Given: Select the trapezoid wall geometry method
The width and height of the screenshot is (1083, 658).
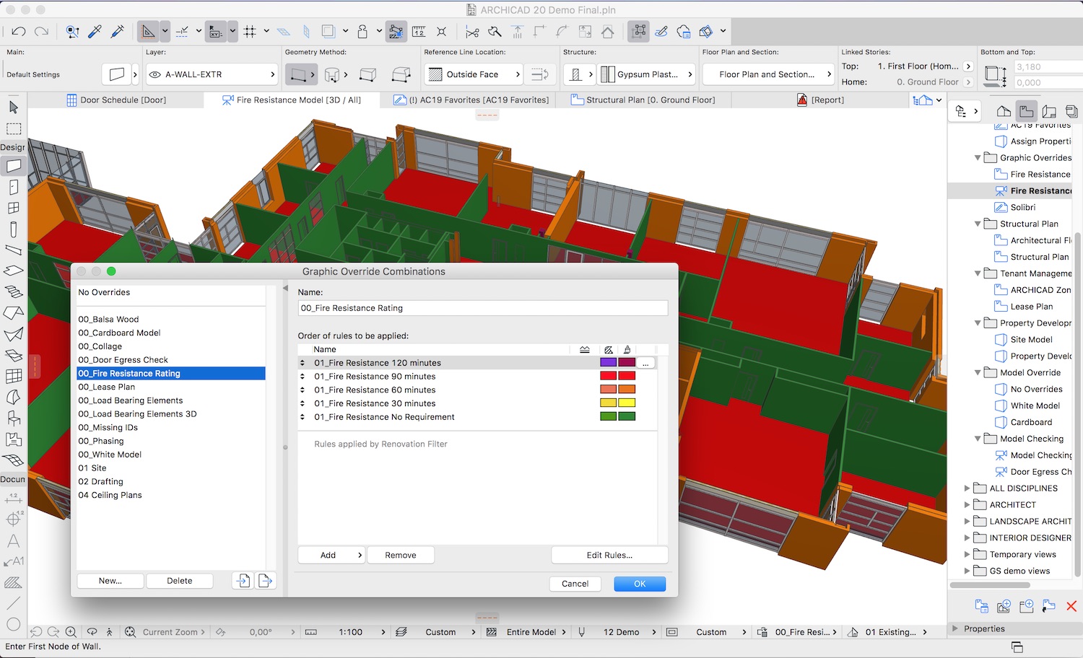Looking at the screenshot, I should click(x=367, y=74).
